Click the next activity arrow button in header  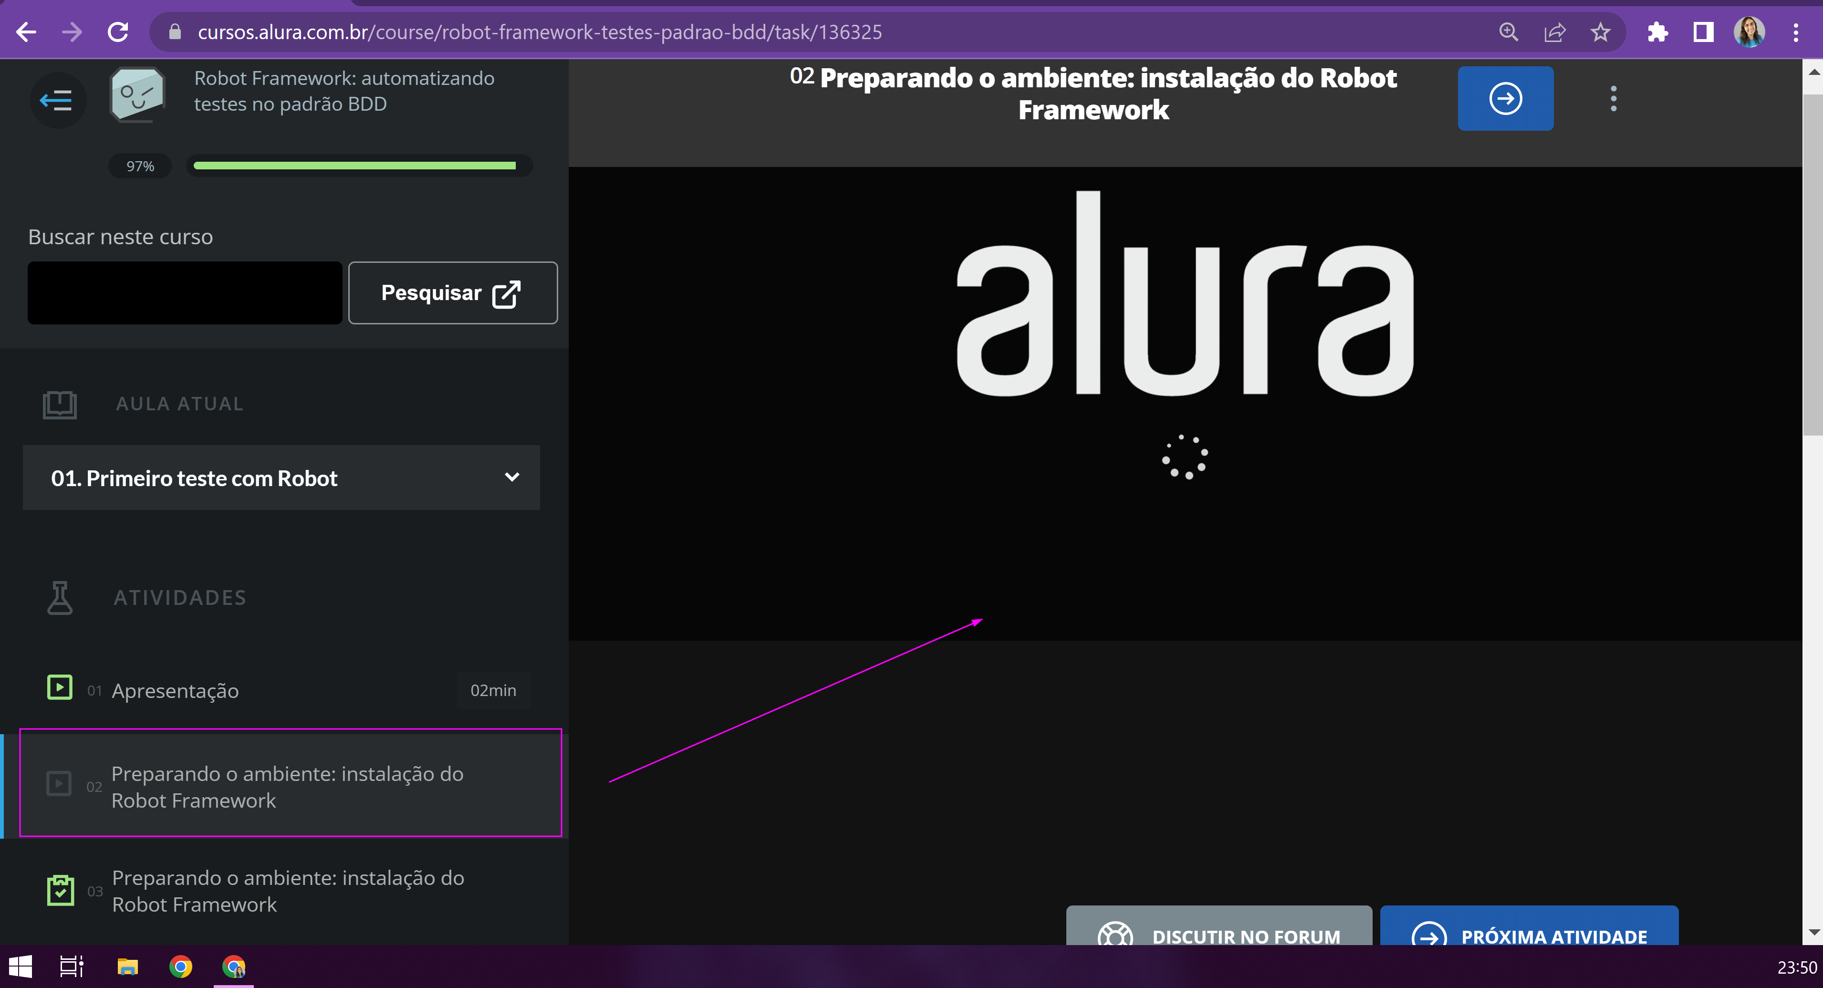(1505, 98)
